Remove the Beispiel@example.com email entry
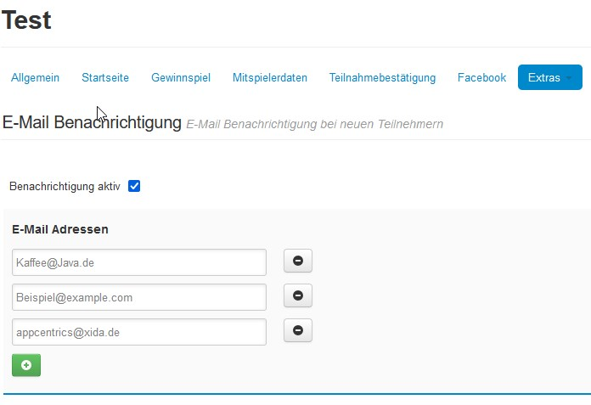Viewport: 591px width, 405px height. 297,296
